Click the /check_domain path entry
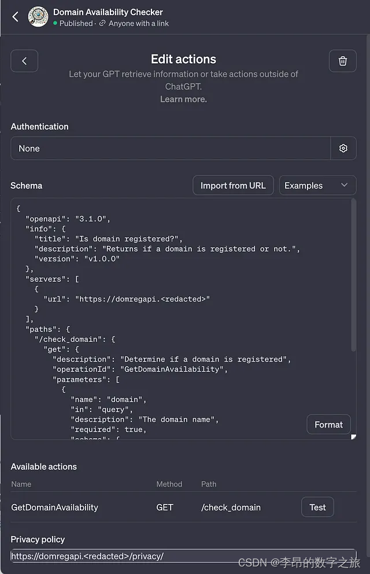Screen dimensions: 370x574 pos(231,507)
